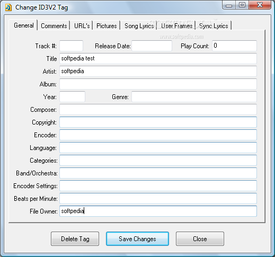Click the Title field containing softpedia test
Image resolution: width=275 pixels, height=257 pixels.
click(158, 58)
